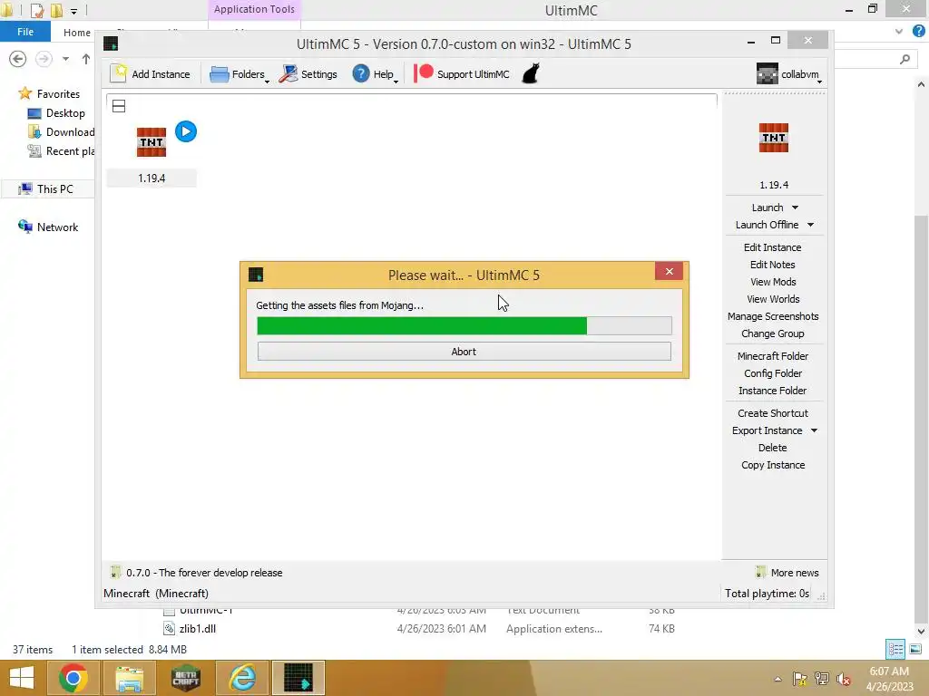Viewport: 929px width, 696px height.
Task: Click the muted volume tray icon
Action: pyautogui.click(x=844, y=679)
